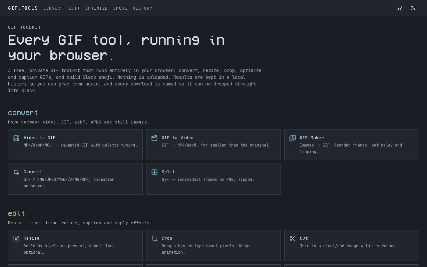The width and height of the screenshot is (427, 267).
Task: Open the Convert tool card title
Action: [33, 172]
